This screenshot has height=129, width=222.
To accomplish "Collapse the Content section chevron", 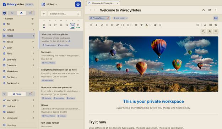I will tap(4, 19).
